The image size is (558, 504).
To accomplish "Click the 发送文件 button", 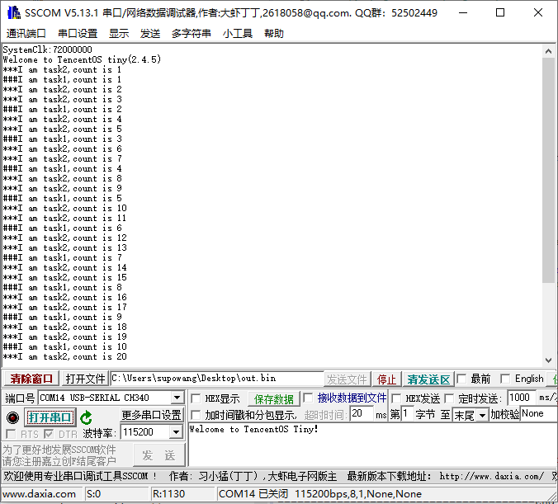I will point(347,379).
